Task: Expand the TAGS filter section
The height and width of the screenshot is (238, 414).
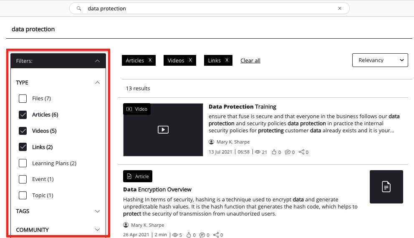Action: [97, 211]
